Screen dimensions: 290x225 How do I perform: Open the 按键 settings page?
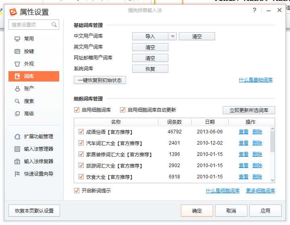[34, 51]
